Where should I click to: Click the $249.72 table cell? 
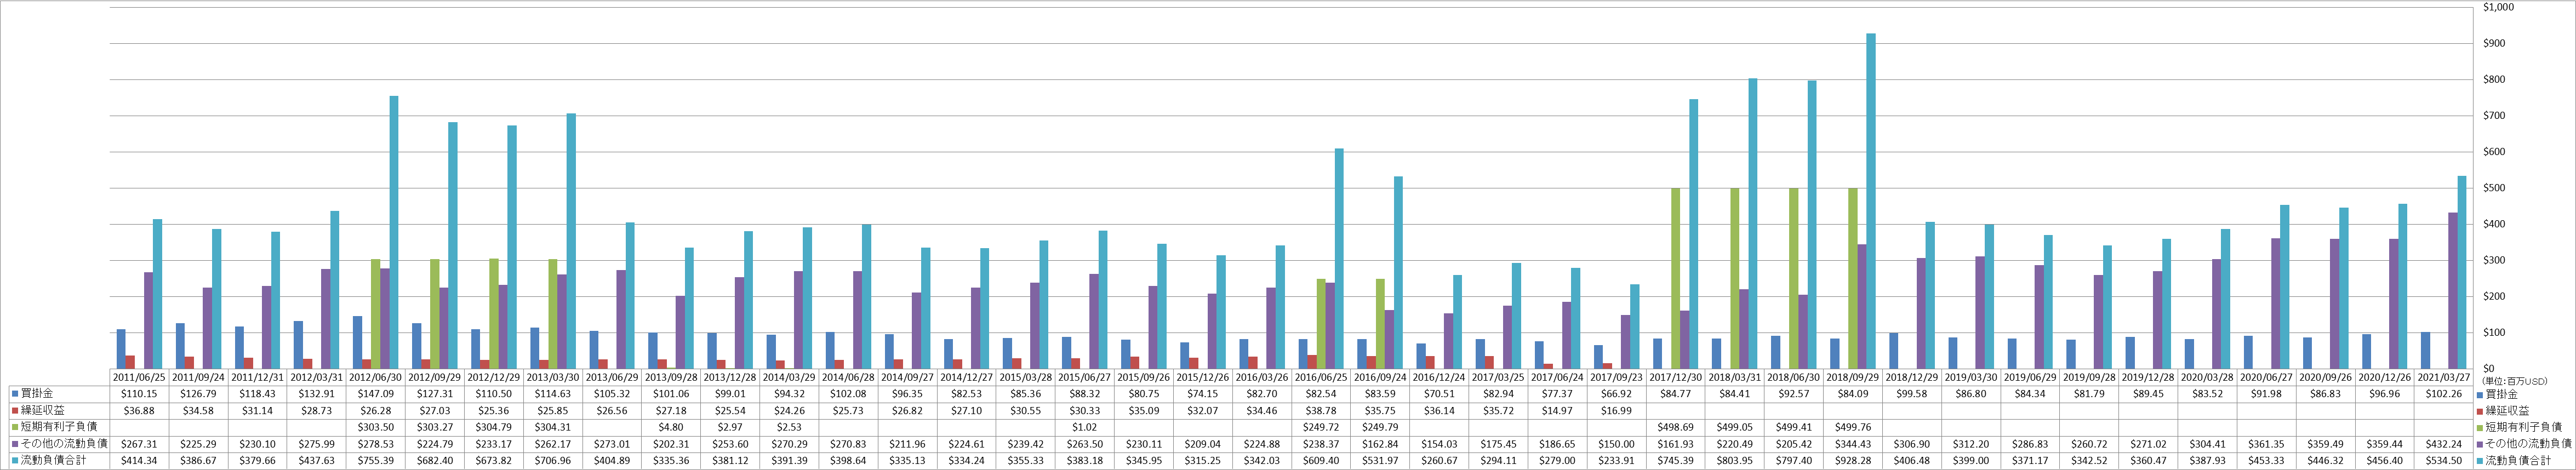tap(1321, 427)
